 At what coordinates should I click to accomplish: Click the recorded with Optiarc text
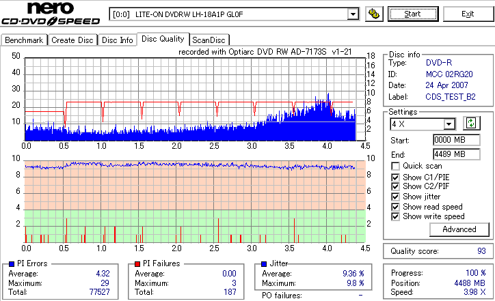pyautogui.click(x=265, y=52)
